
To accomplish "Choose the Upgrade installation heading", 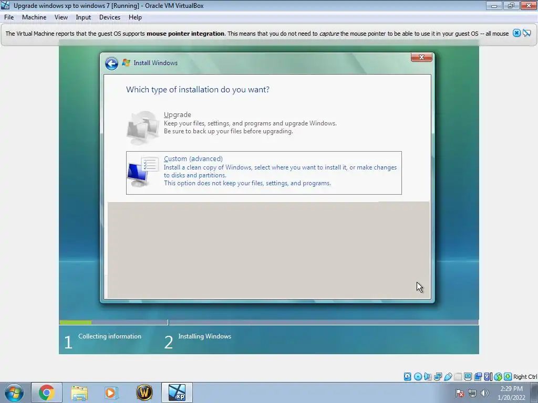I will tap(178, 115).
